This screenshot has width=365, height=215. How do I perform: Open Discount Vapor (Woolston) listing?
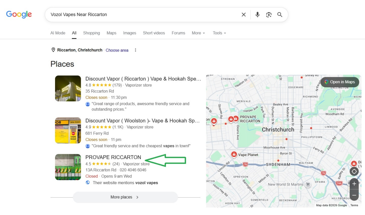click(x=142, y=121)
